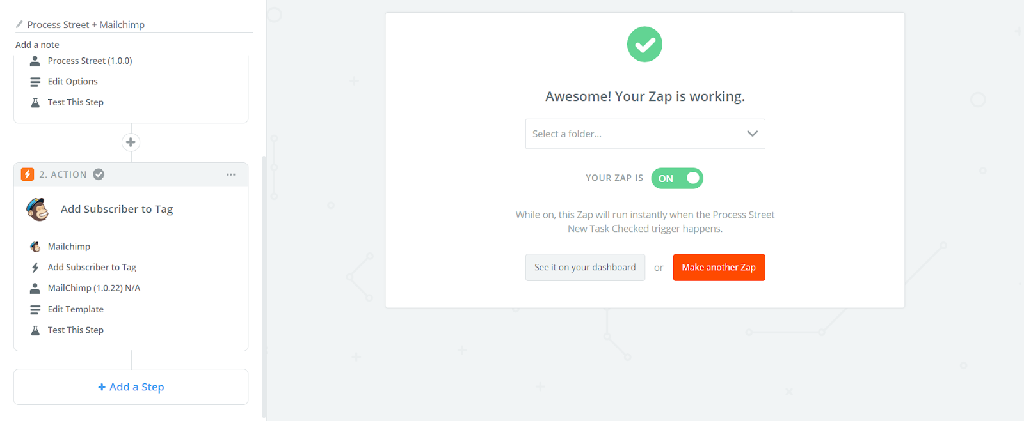Turn the Zap off using the ON toggle
The image size is (1024, 421).
676,178
